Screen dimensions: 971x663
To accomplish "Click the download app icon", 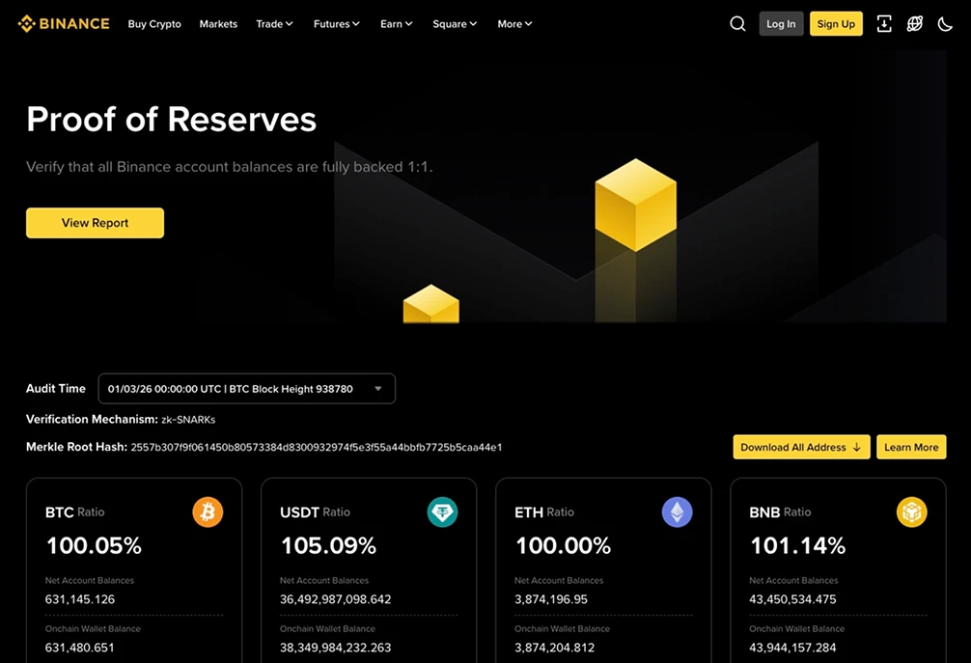I will click(x=884, y=23).
